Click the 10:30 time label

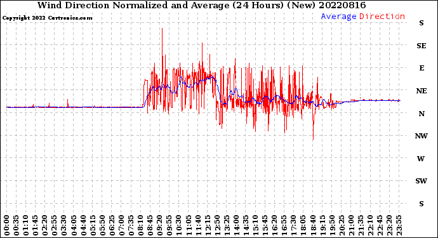coord(179,225)
